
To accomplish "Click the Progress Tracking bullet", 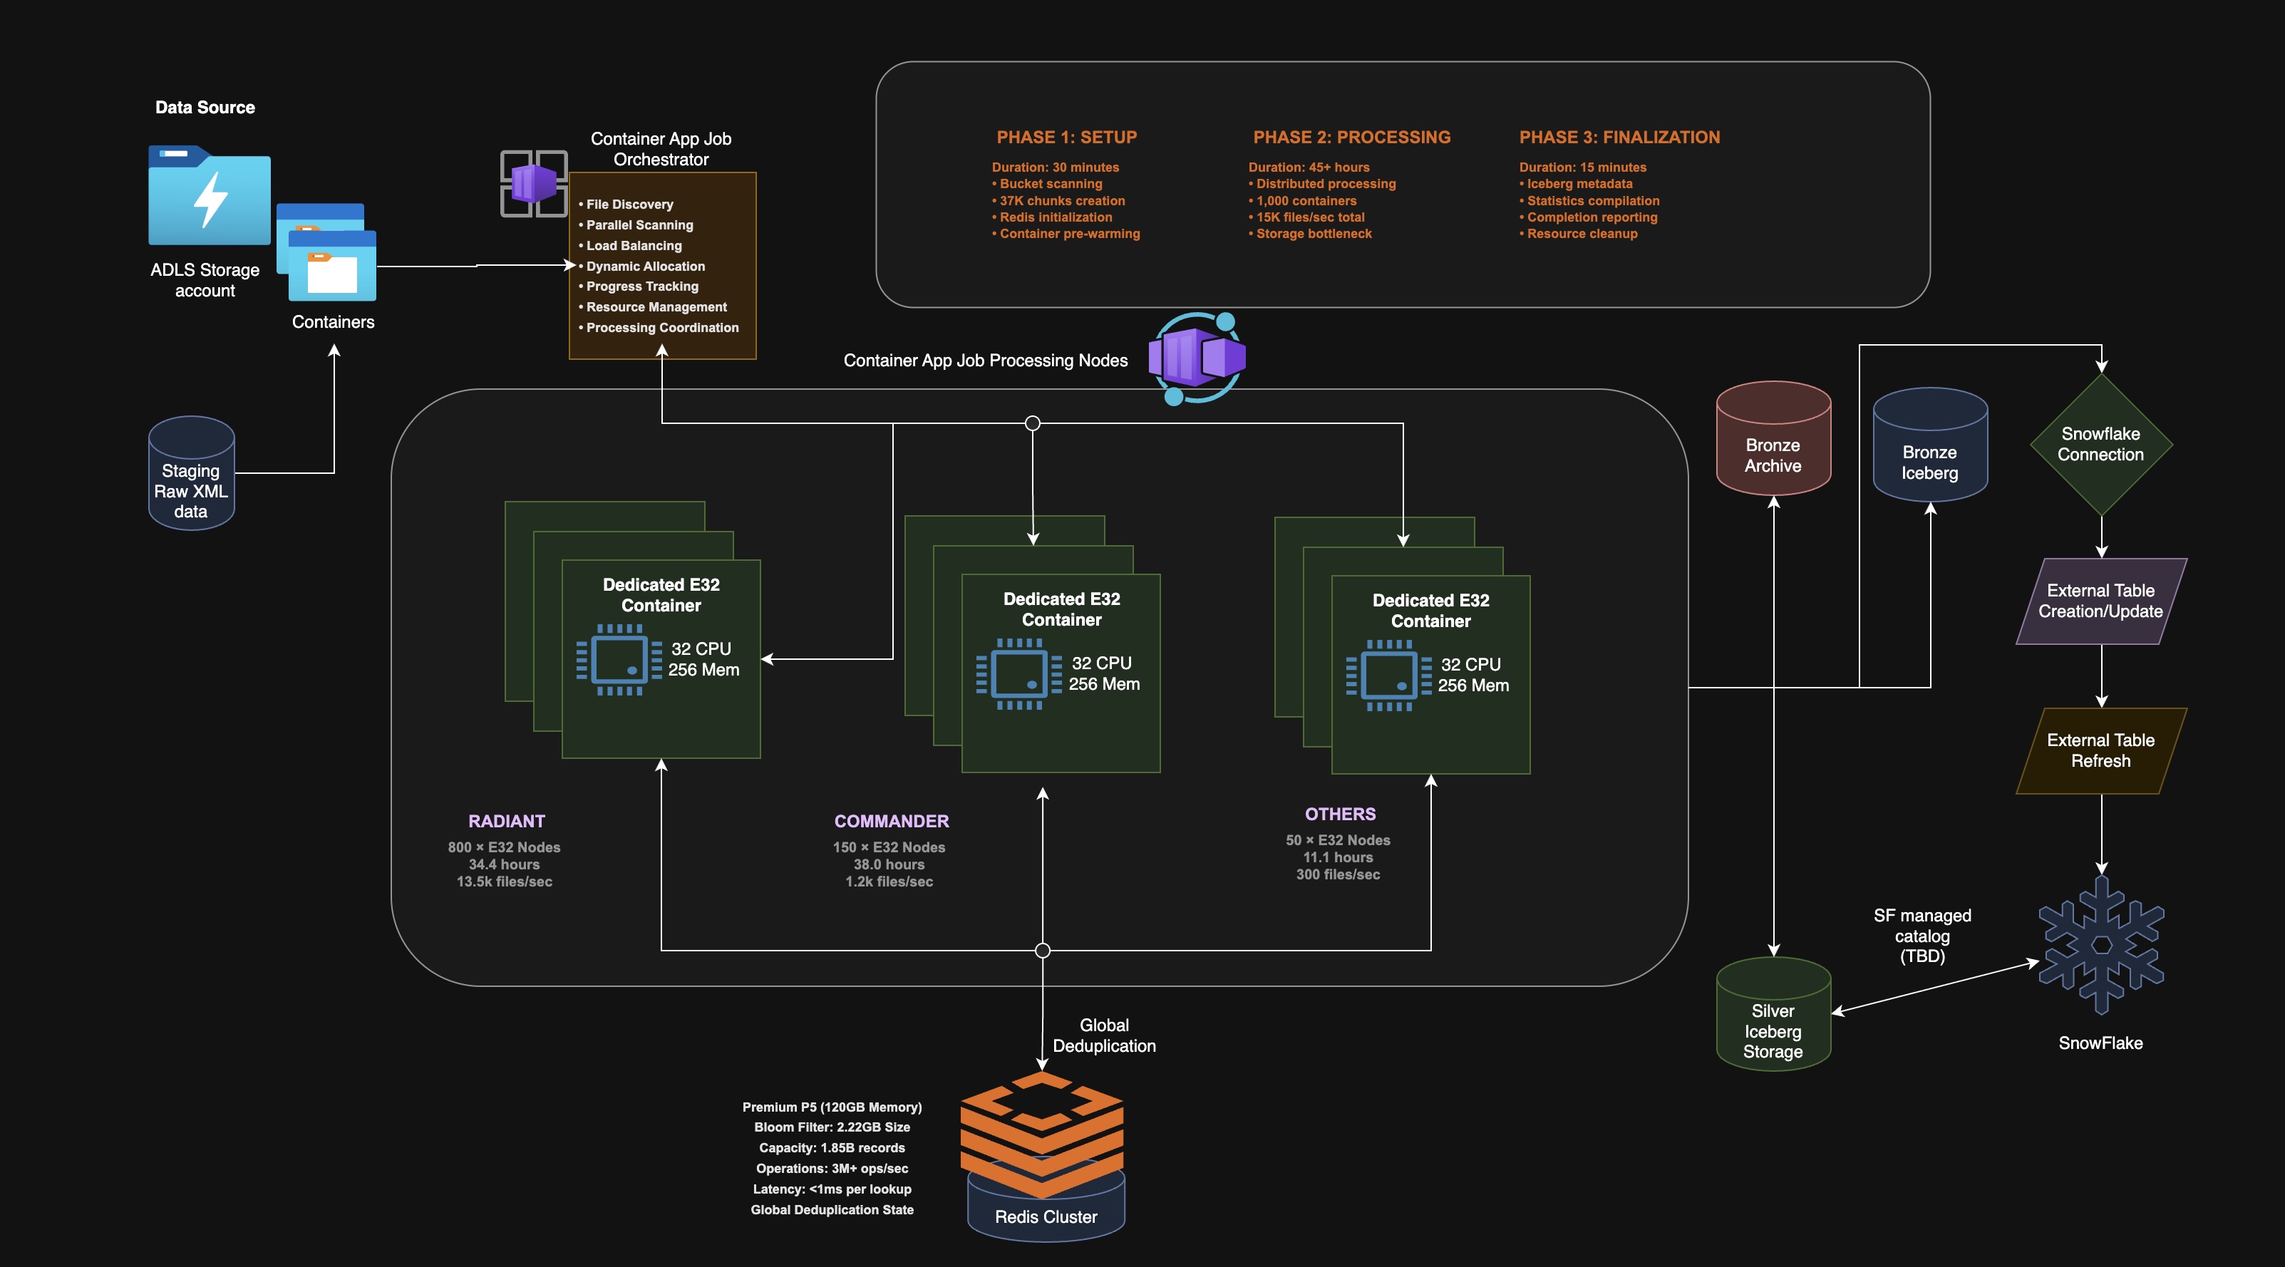I will [639, 286].
